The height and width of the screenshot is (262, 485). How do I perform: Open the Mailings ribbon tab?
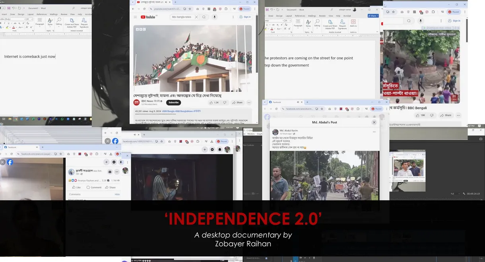54,14
